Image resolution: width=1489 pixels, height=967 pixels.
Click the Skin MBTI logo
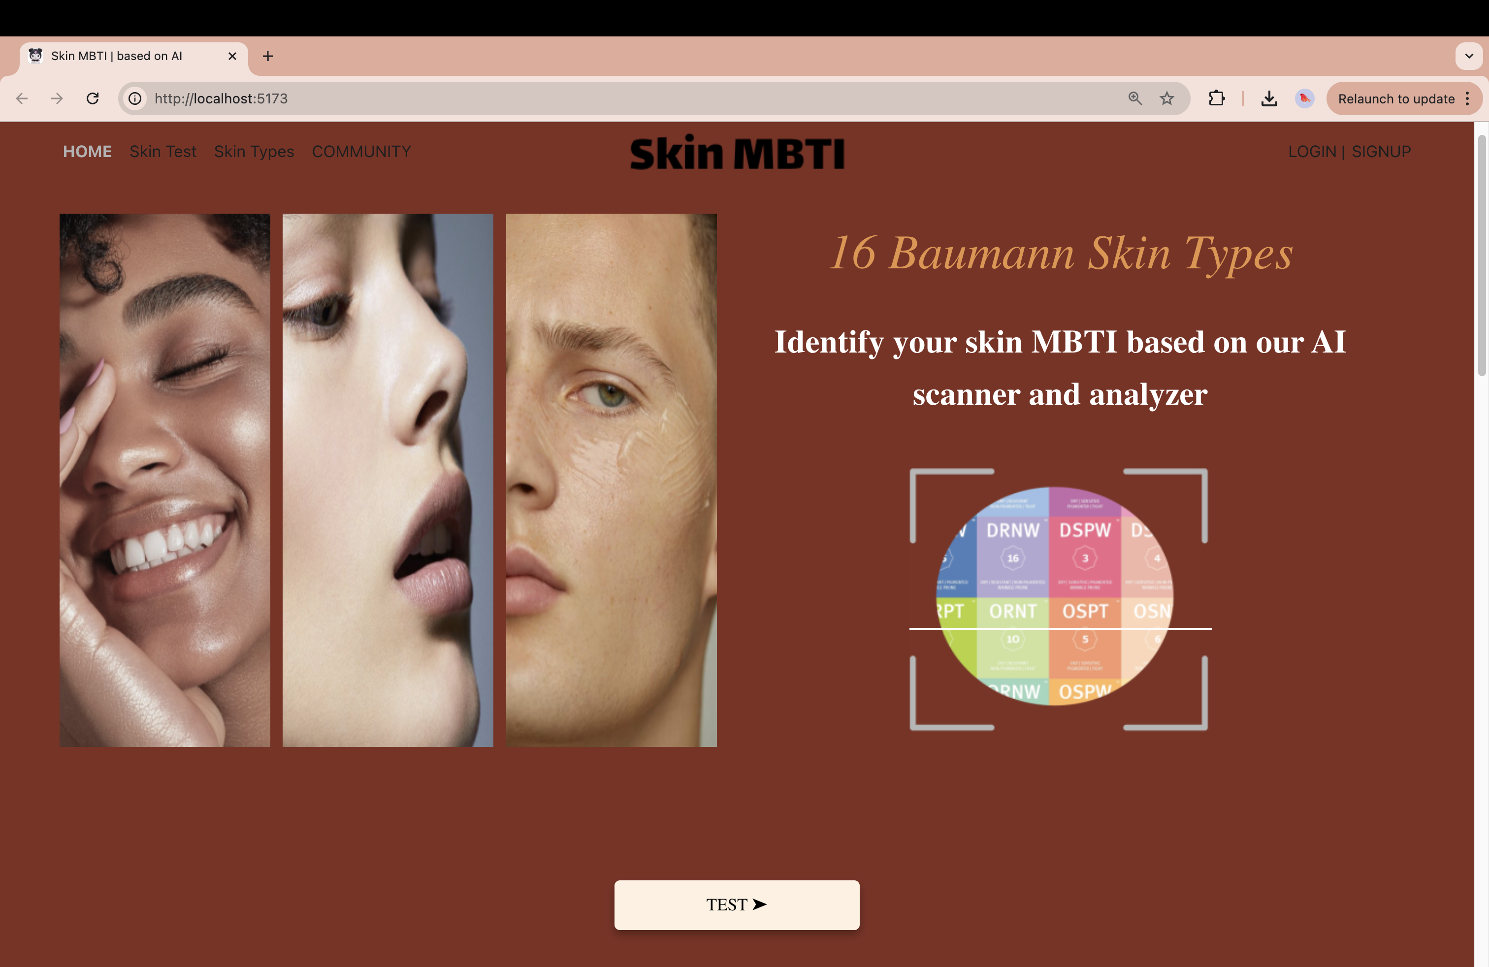tap(737, 153)
